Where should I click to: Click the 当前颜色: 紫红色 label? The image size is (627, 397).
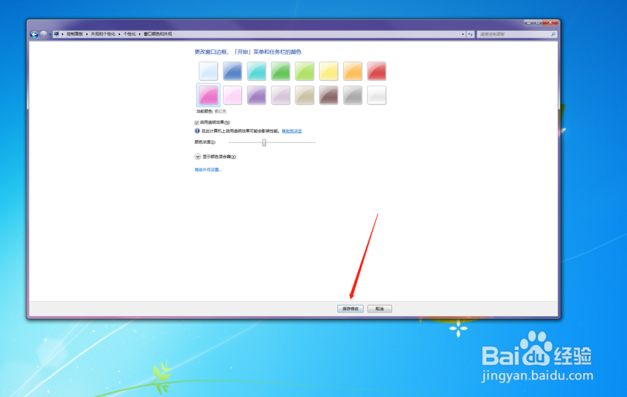211,111
